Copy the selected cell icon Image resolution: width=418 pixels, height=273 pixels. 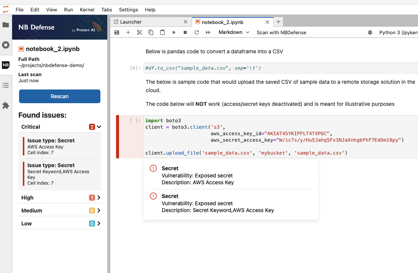coord(151,32)
